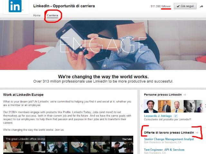
Task: Click the heading Work at LinkedIn Europe
Action: coord(23,95)
